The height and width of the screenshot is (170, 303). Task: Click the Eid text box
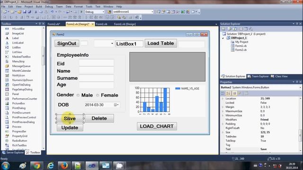[96, 63]
